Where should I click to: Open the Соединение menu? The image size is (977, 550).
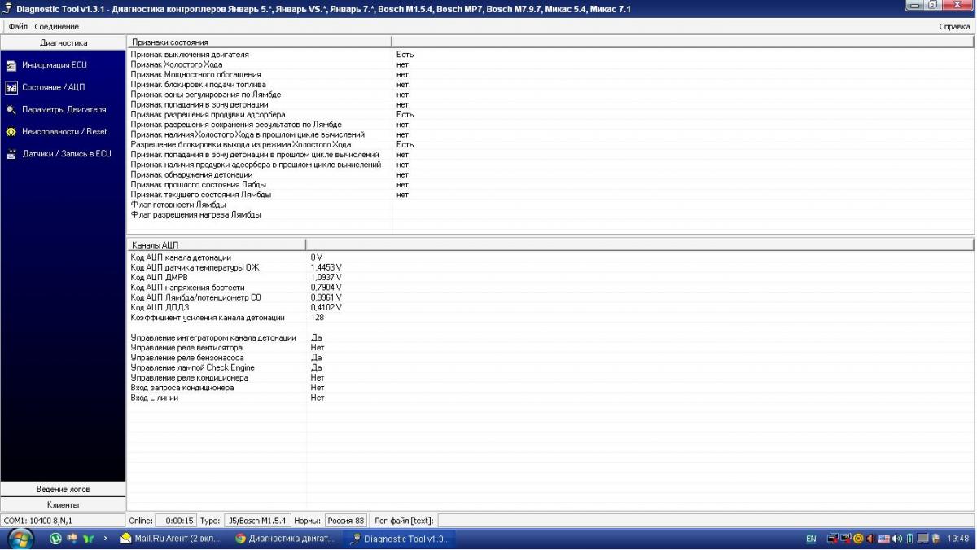57,27
